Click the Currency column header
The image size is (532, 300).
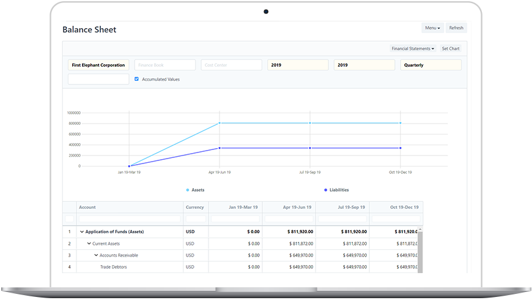[196, 208]
